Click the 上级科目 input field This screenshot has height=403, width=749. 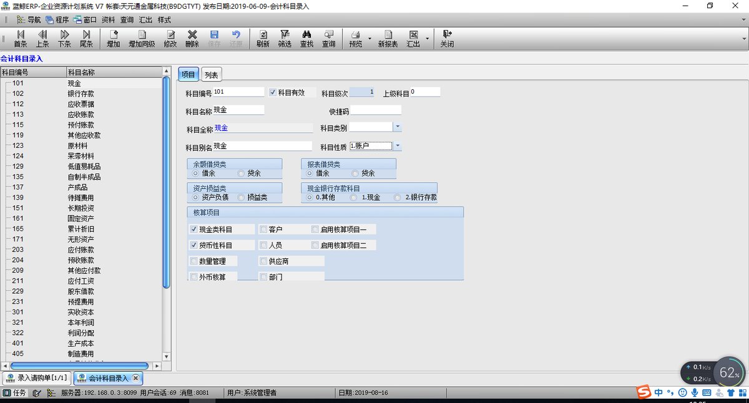click(425, 92)
